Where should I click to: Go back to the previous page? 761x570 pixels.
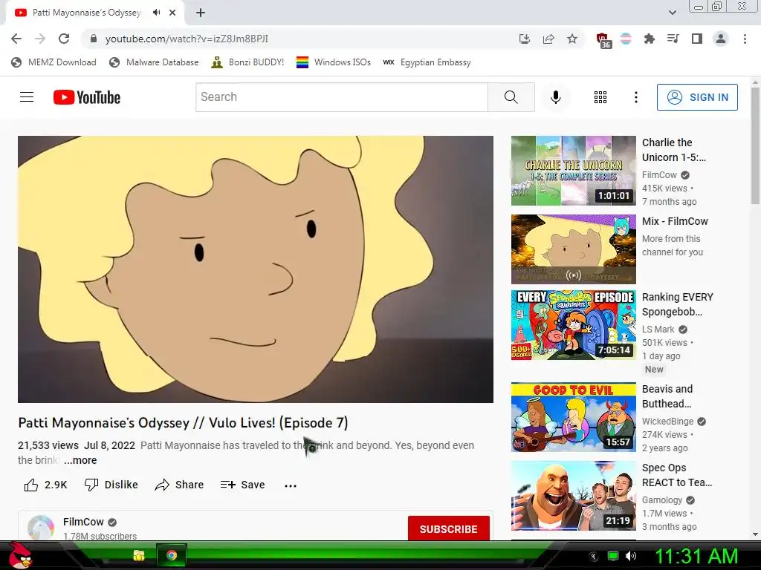tap(16, 39)
